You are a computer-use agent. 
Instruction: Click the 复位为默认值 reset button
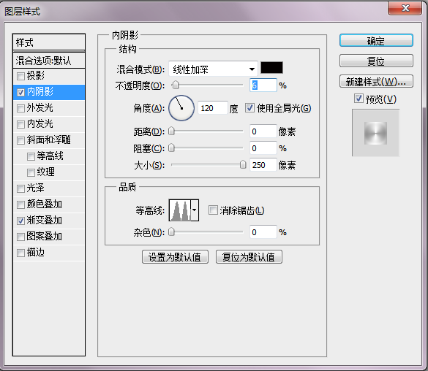tap(249, 257)
